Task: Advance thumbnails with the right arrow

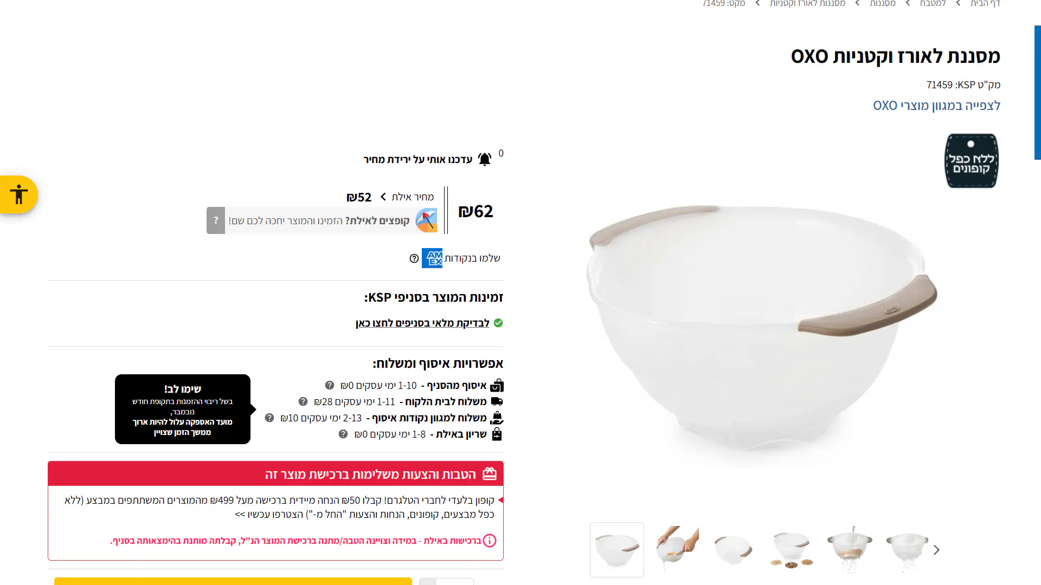Action: point(936,550)
